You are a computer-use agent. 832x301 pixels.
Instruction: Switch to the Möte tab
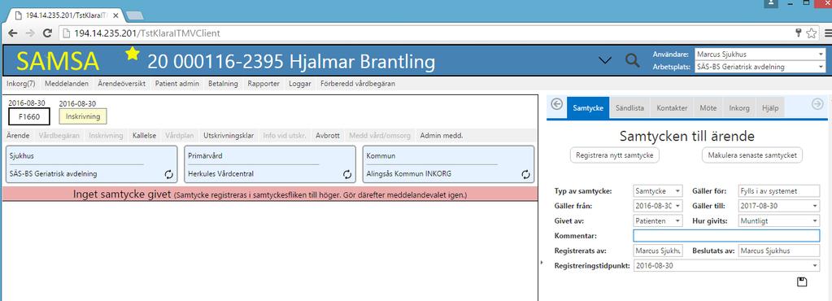708,107
